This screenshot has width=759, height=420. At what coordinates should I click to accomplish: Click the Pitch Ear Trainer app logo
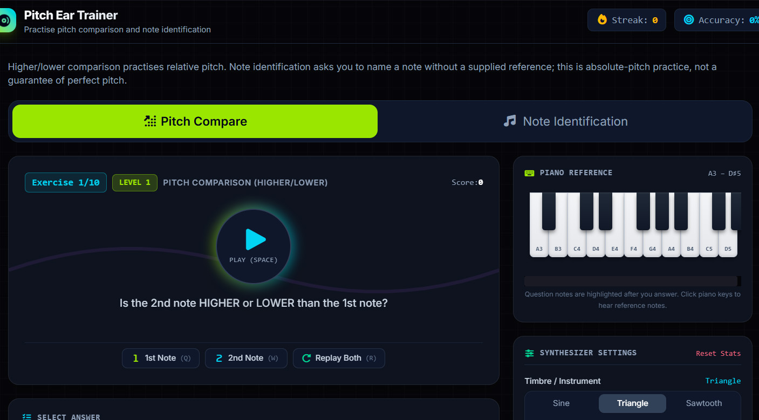[x=7, y=20]
